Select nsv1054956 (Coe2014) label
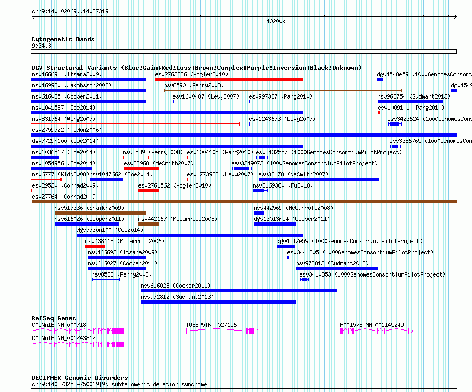Viewport: 472px width, 392px height. [x=64, y=163]
